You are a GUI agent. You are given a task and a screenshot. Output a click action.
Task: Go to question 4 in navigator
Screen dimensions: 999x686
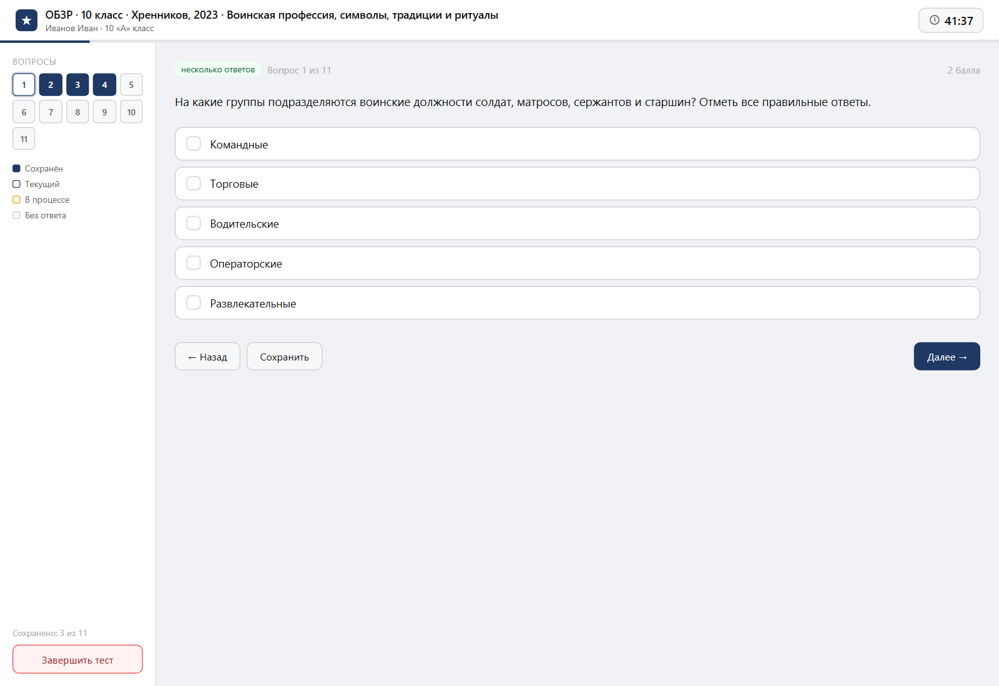[x=104, y=85]
